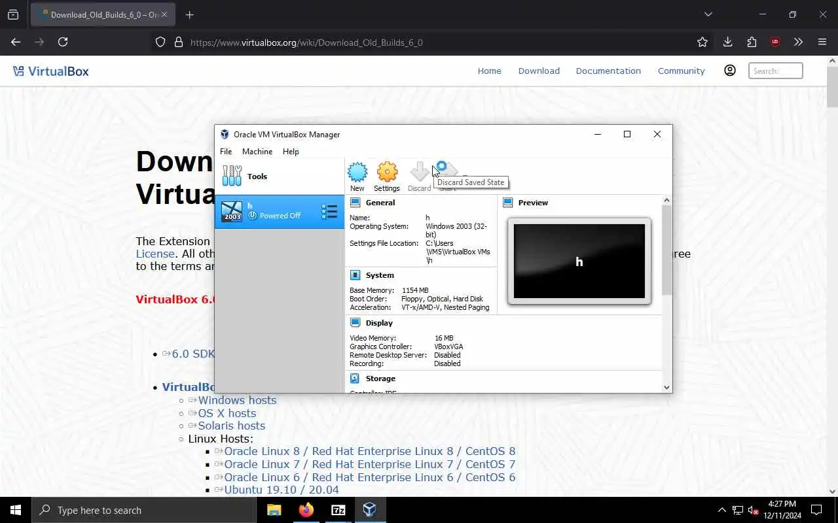Show hidden system tray icons chevron

pyautogui.click(x=722, y=510)
